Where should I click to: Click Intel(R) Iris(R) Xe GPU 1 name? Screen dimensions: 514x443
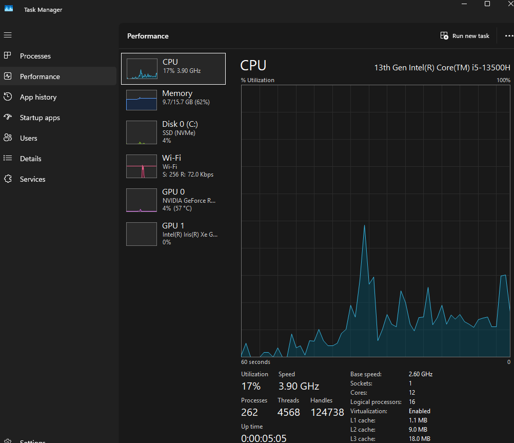(190, 235)
